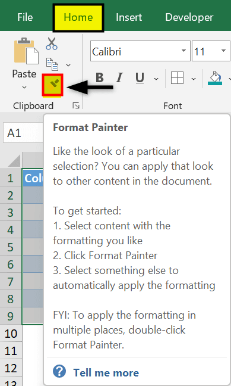Select row header 11
Screen dimensions: 231x386
click(x=11, y=350)
